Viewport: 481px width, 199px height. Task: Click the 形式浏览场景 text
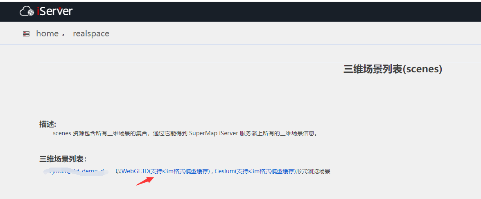tap(313, 172)
